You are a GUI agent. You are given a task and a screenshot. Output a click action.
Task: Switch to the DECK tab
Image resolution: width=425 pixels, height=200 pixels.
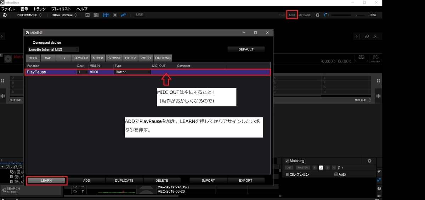click(33, 58)
